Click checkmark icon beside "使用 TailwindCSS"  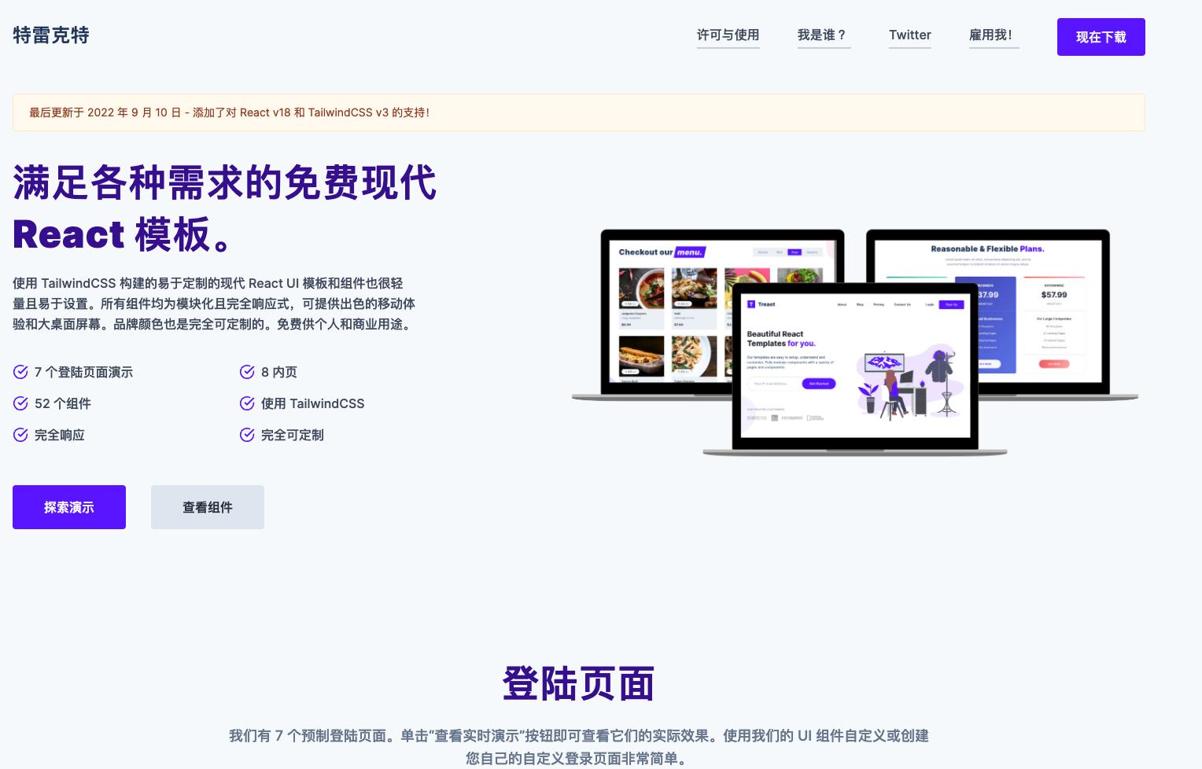(x=247, y=403)
